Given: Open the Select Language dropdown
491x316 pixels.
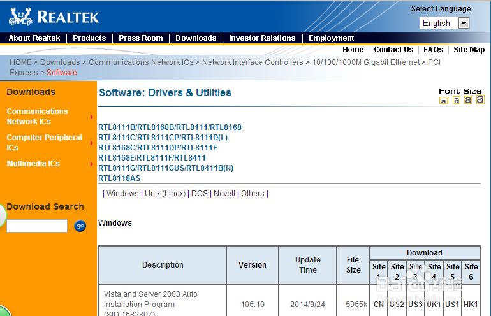Looking at the screenshot, I should click(444, 23).
